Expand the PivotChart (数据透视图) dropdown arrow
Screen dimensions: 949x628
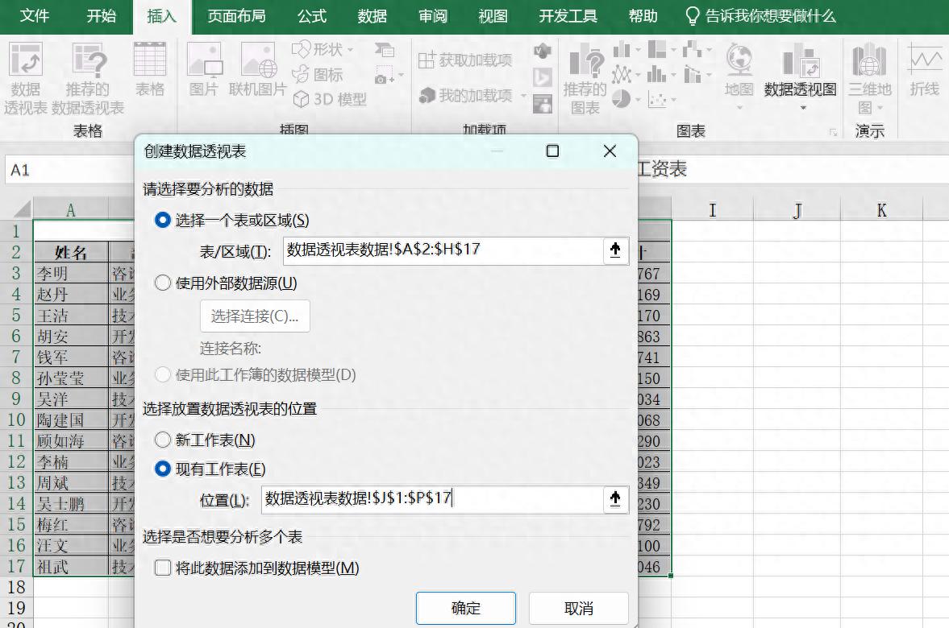click(803, 108)
